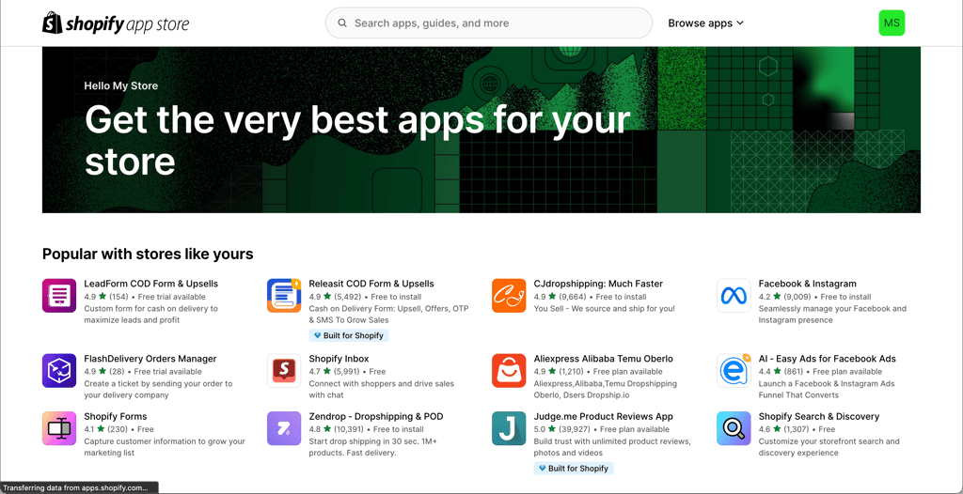Click the Shopify Inbox app icon
Viewport: 963px width, 494px height.
284,371
